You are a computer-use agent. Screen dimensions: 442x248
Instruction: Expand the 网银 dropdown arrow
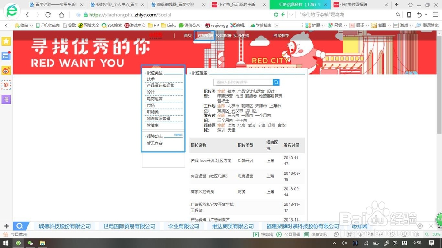click(345, 26)
